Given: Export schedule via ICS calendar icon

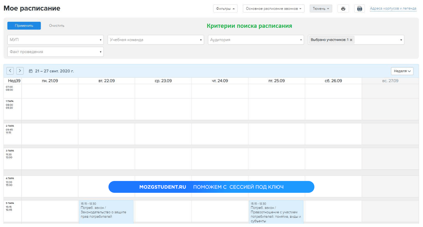Looking at the screenshot, I should [x=359, y=9].
